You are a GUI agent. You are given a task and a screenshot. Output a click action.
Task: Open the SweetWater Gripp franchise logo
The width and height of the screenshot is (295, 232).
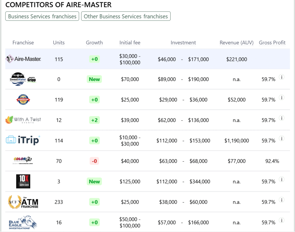[x=23, y=79]
